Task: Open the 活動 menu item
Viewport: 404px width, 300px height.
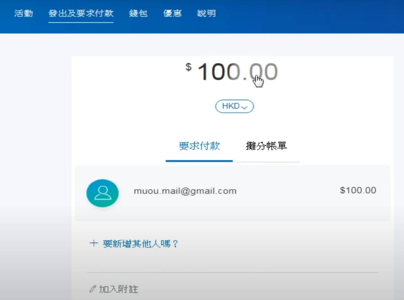Action: point(24,13)
